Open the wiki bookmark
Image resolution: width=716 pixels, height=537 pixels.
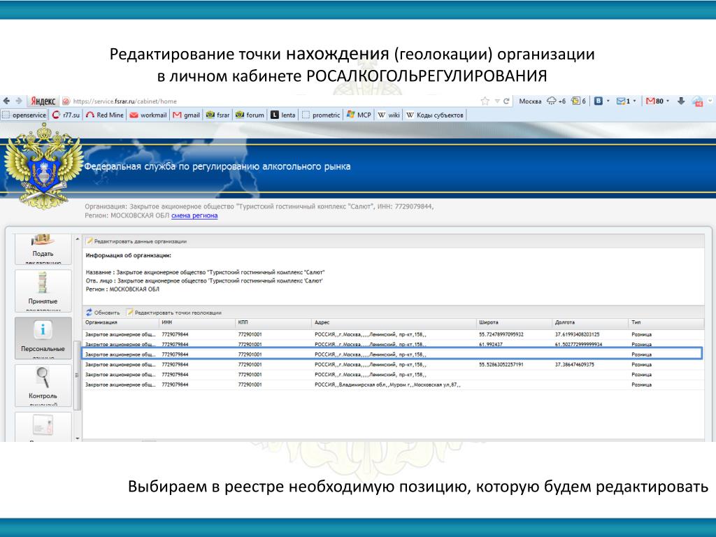tap(389, 115)
